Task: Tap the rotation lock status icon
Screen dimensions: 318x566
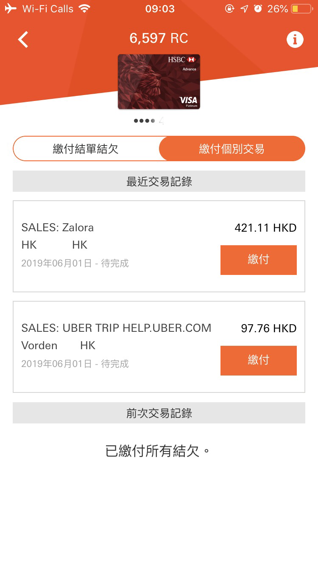Action: [229, 8]
